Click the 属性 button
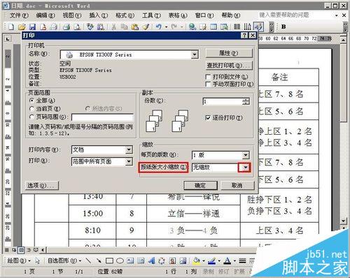This screenshot has width=350, height=278. coord(229,53)
